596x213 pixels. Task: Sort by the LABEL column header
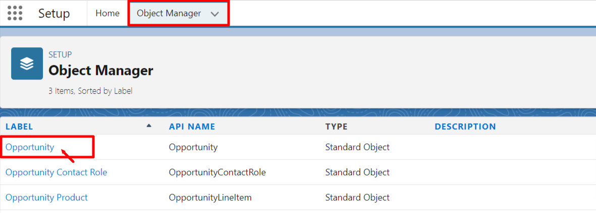(19, 126)
